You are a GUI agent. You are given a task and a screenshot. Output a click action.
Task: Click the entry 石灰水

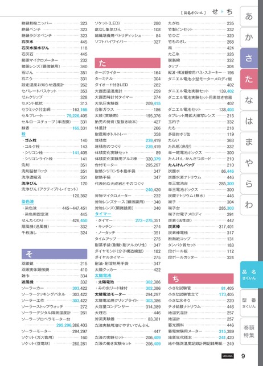(x=27, y=42)
